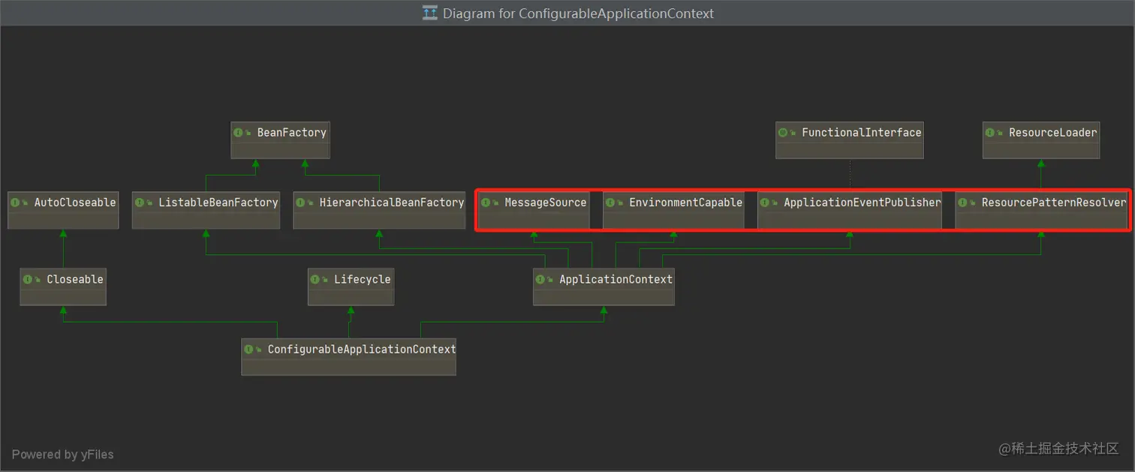The width and height of the screenshot is (1135, 472).
Task: Select the BeanFactory node
Action: [x=280, y=140]
